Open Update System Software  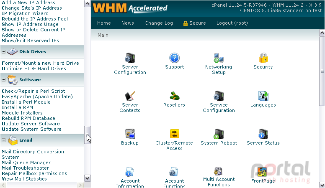pyautogui.click(x=32, y=129)
